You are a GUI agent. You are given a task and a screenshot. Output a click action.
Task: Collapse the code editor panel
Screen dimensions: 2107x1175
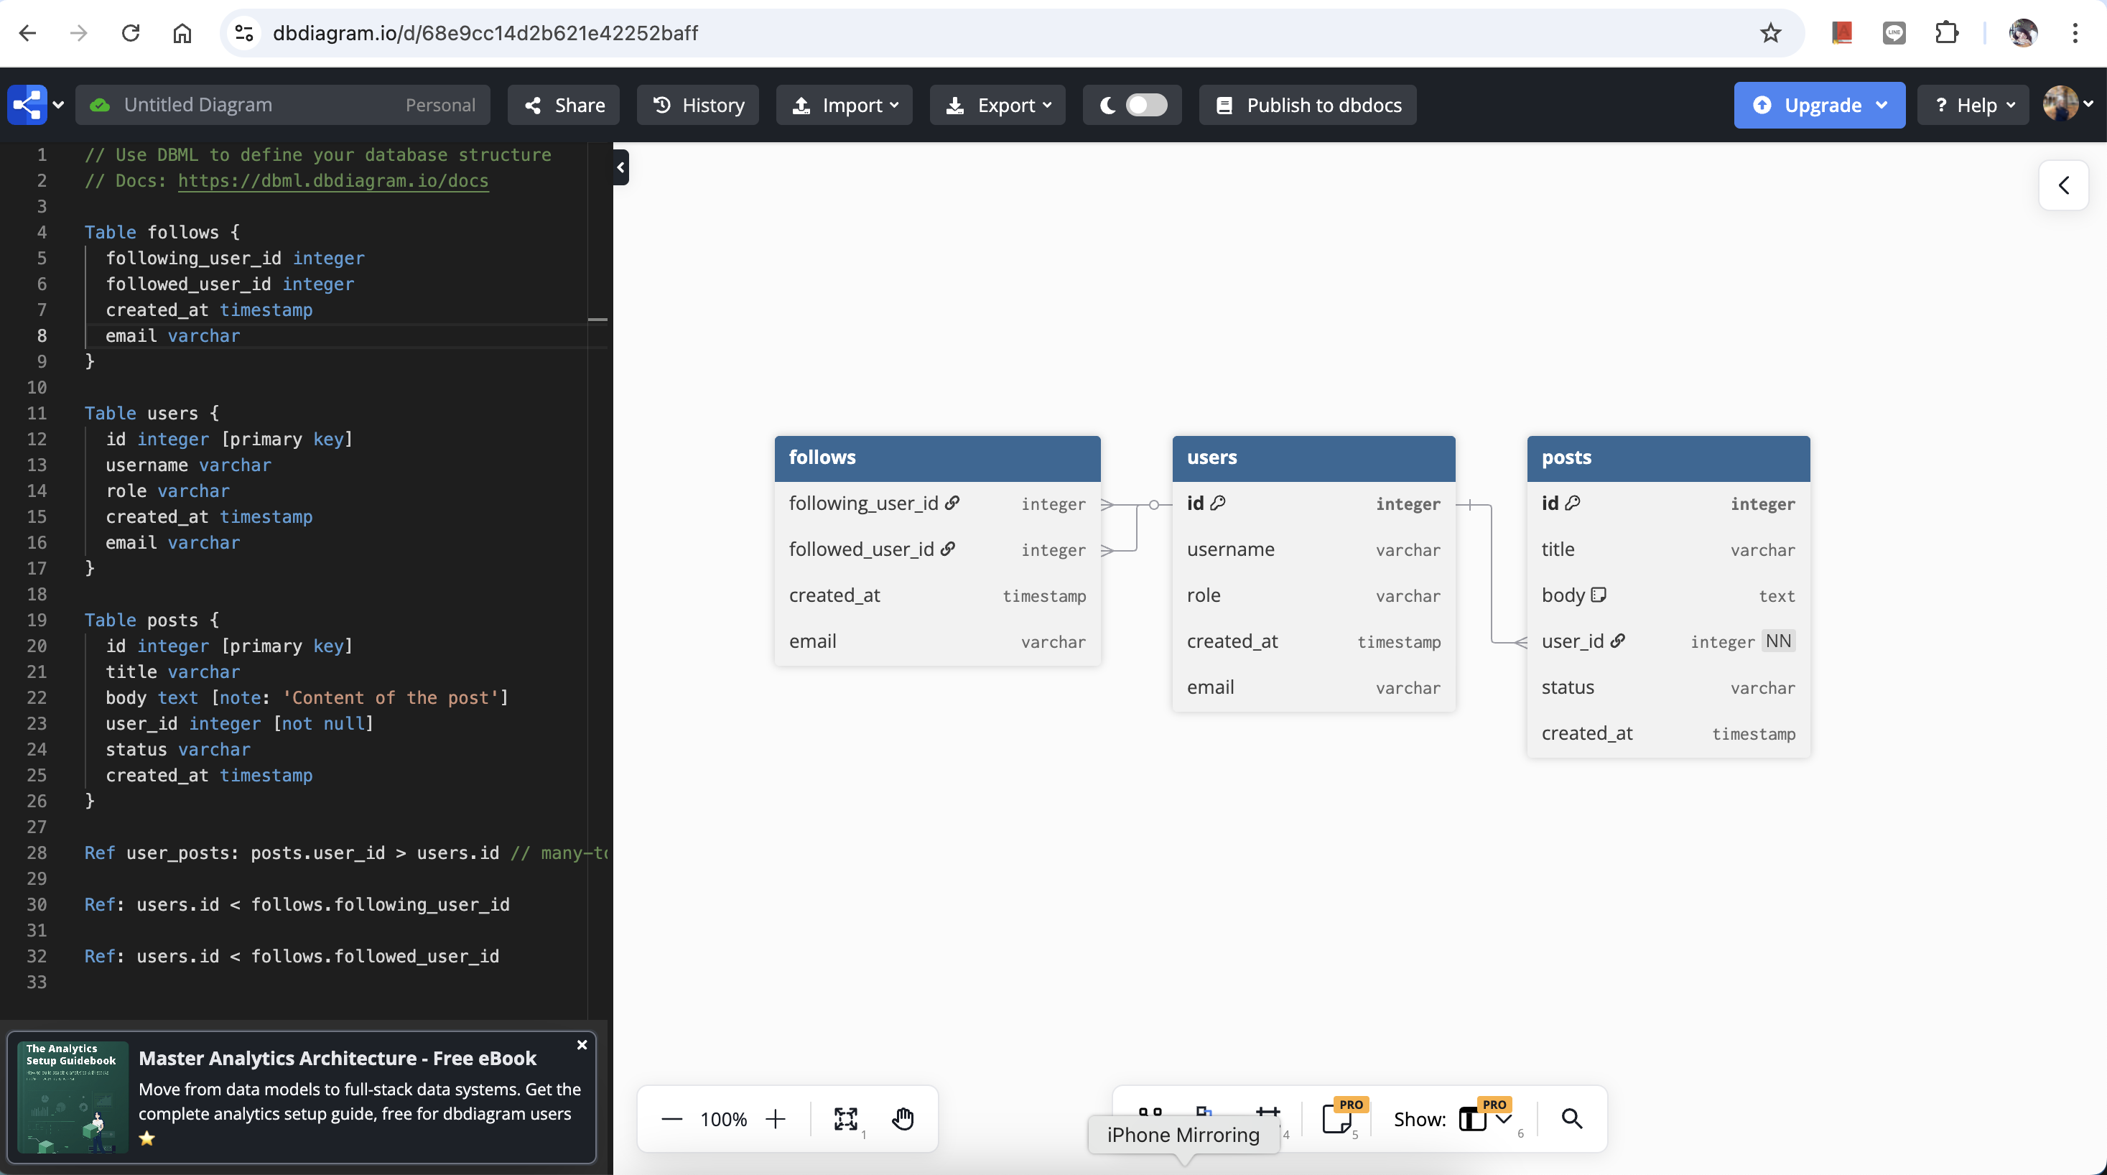pyautogui.click(x=620, y=168)
